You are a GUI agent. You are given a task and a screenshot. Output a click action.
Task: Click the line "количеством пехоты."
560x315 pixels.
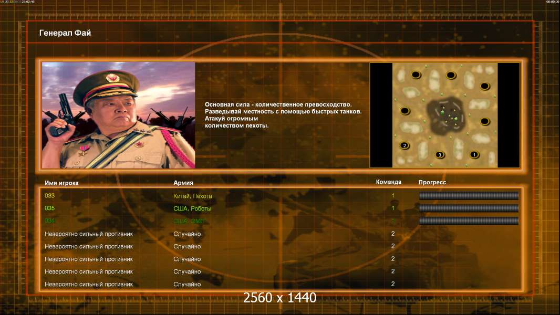click(x=236, y=125)
